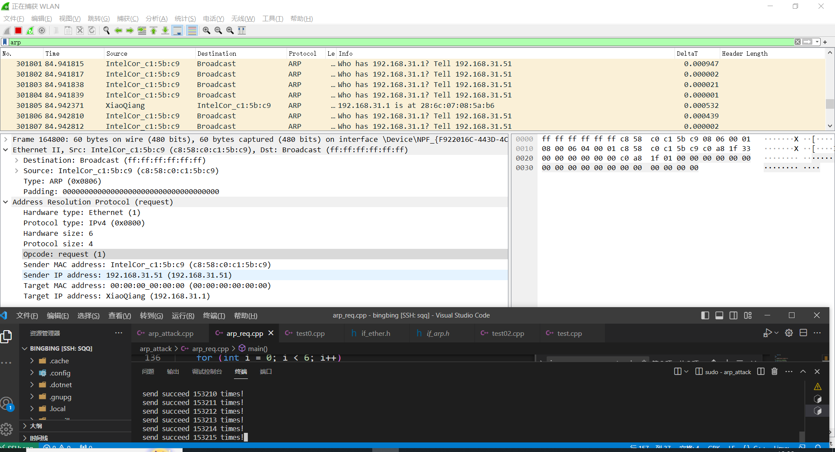Select the Sender IP address line
This screenshot has width=835, height=452.
point(264,275)
